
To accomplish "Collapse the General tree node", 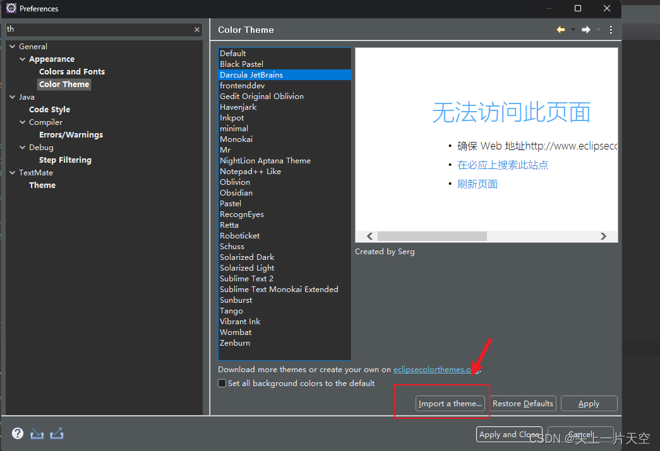I will [12, 47].
